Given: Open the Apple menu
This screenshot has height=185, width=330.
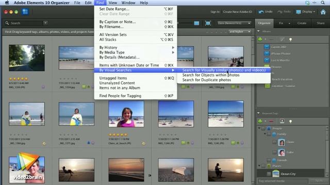Looking at the screenshot, I should (7, 3).
